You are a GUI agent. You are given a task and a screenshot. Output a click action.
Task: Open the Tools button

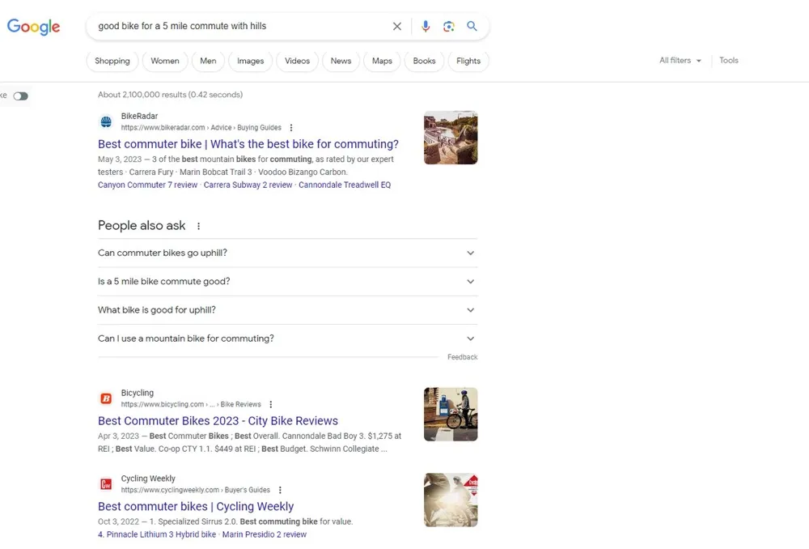(729, 61)
